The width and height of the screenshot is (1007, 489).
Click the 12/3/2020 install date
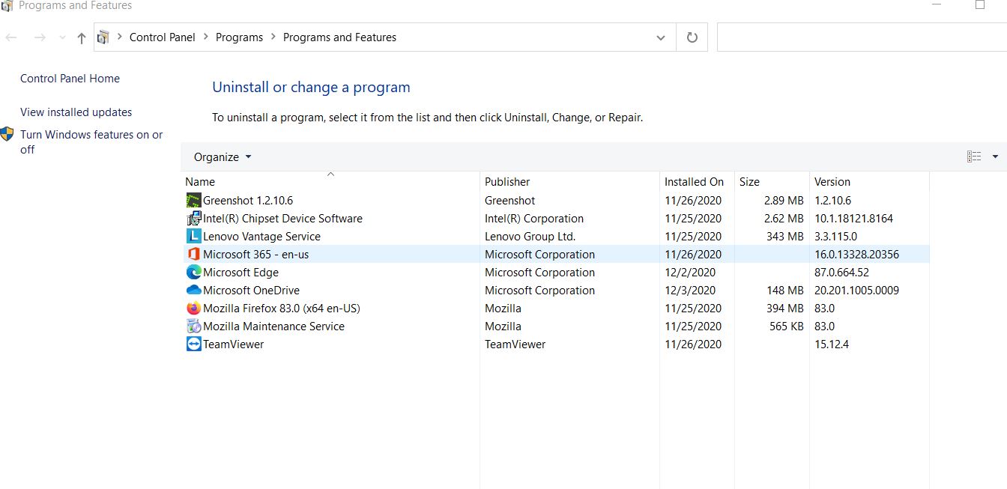click(x=690, y=291)
